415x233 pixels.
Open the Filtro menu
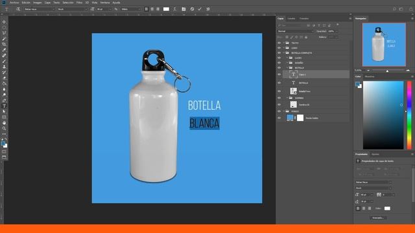(x=79, y=3)
